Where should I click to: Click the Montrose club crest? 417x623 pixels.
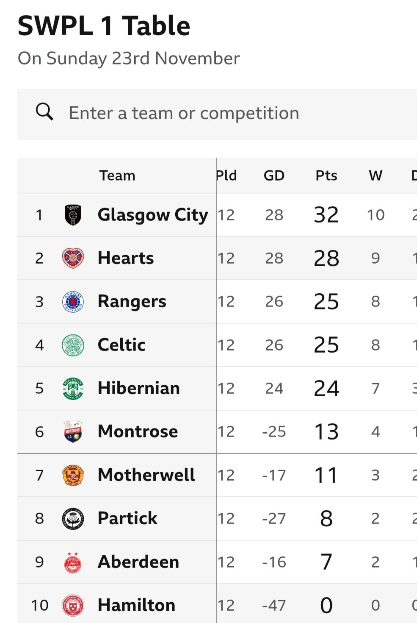coord(73,431)
